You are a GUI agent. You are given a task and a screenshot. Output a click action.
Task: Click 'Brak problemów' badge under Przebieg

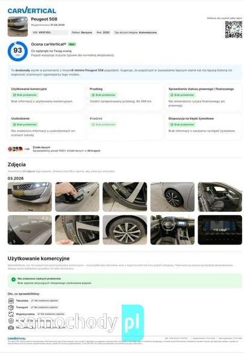[104, 95]
